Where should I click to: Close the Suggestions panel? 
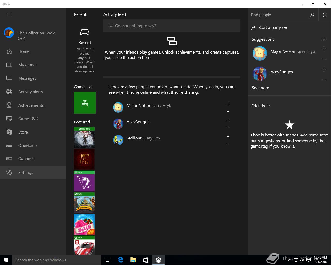[x=324, y=40]
